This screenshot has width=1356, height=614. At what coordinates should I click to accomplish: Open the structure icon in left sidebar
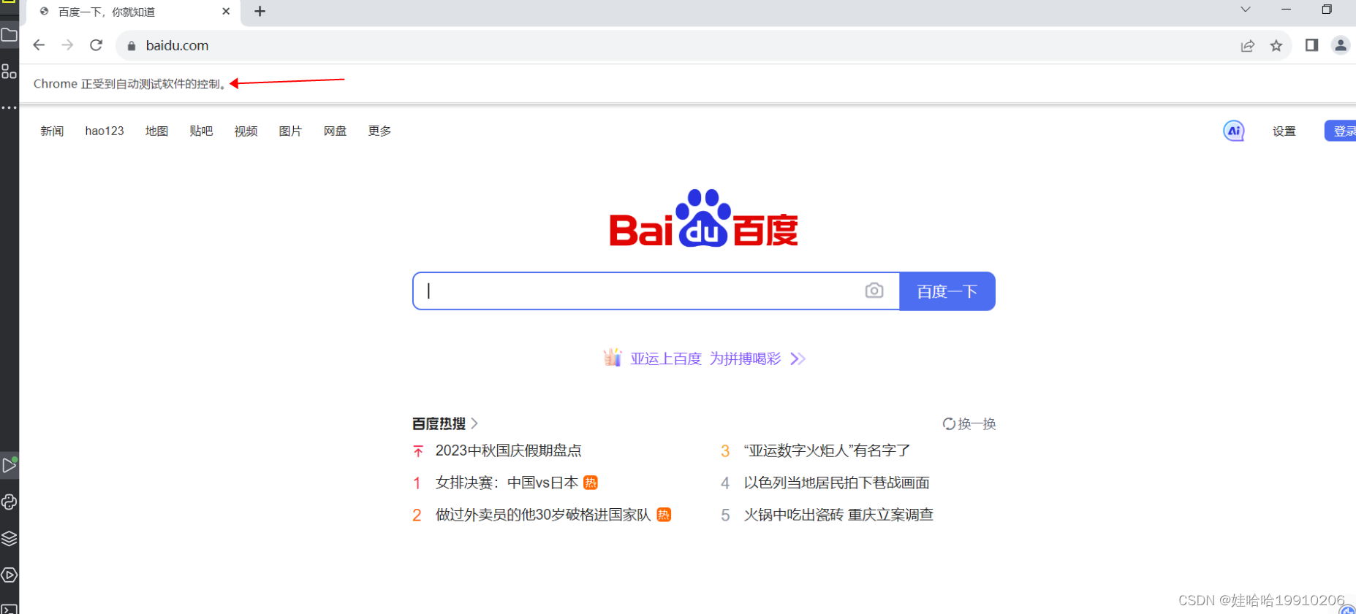[x=9, y=71]
